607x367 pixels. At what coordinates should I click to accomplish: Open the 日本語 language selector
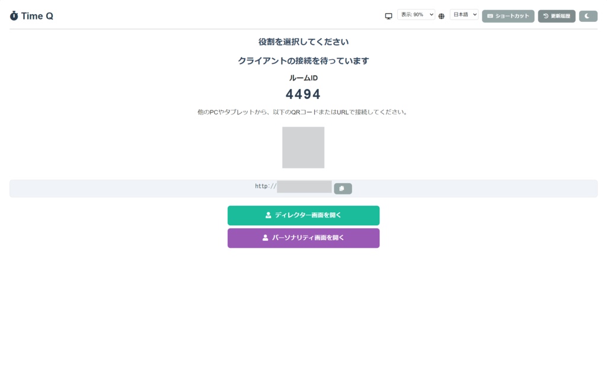464,15
